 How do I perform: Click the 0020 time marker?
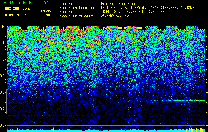tap(201, 28)
